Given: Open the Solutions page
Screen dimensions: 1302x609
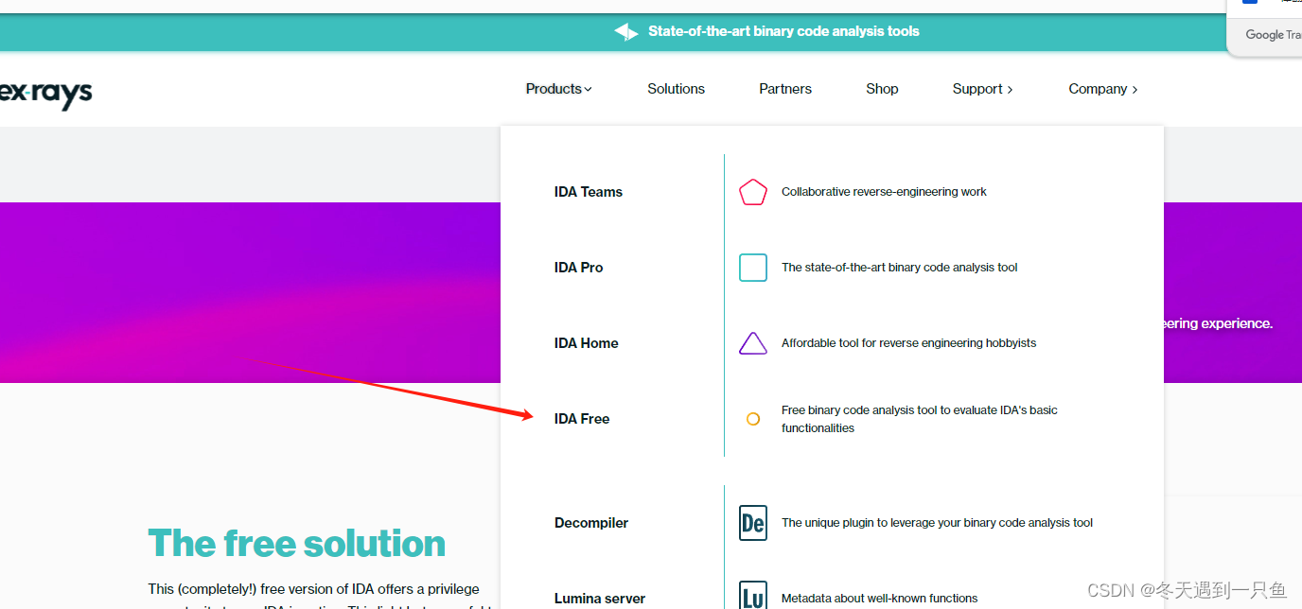Looking at the screenshot, I should pyautogui.click(x=676, y=89).
